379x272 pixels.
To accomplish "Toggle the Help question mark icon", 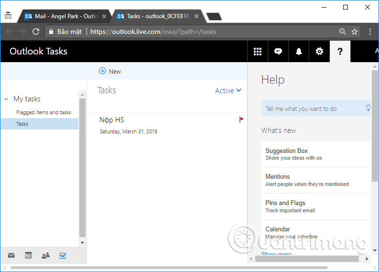I will tap(340, 51).
